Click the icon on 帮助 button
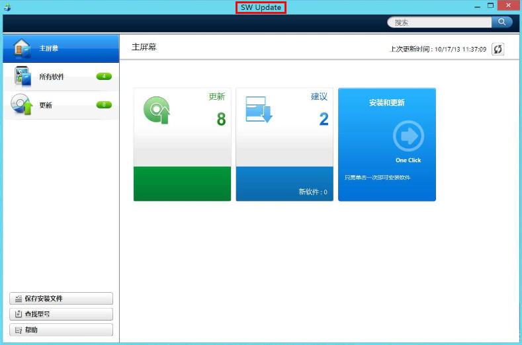The image size is (522, 345). click(19, 330)
